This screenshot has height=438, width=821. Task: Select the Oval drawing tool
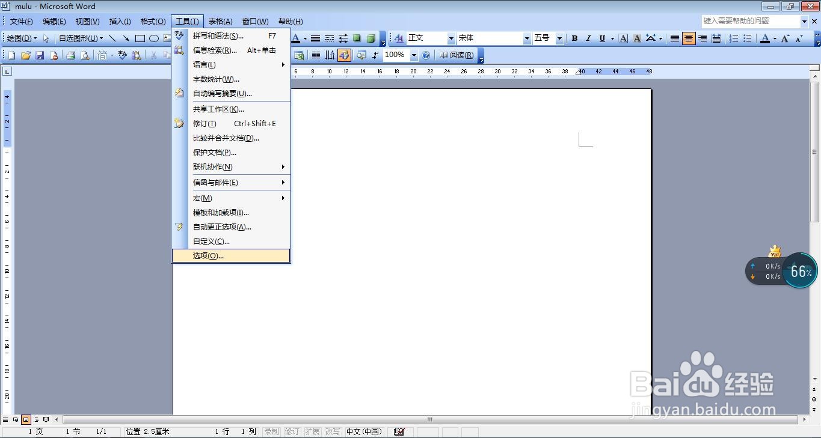(x=153, y=38)
